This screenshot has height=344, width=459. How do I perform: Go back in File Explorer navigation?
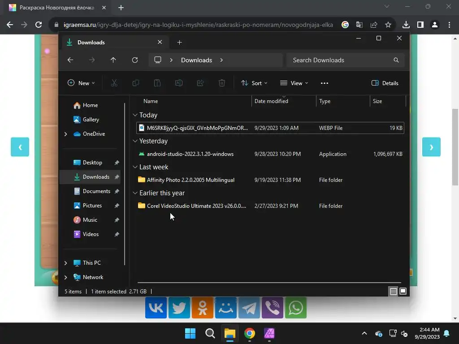[x=70, y=60]
